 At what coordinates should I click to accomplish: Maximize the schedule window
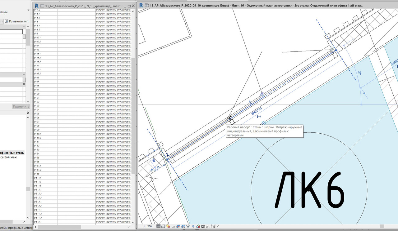click(x=129, y=6)
